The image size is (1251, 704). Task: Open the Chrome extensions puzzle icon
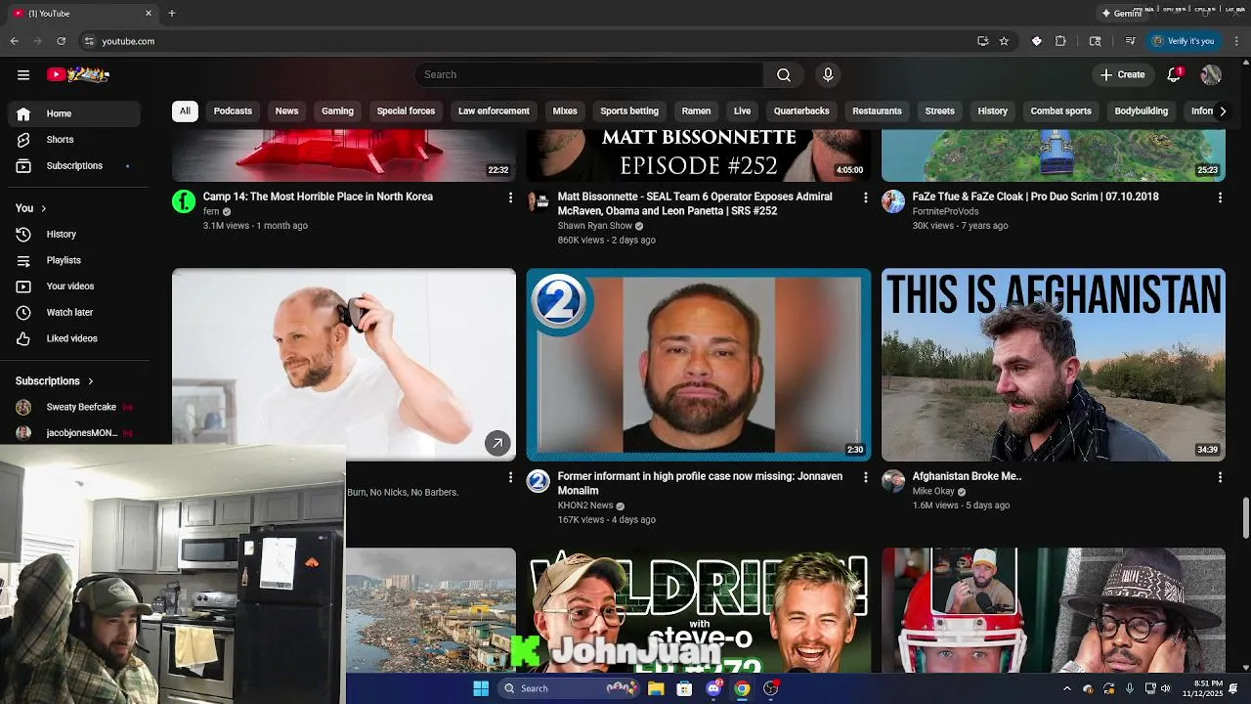click(1060, 41)
